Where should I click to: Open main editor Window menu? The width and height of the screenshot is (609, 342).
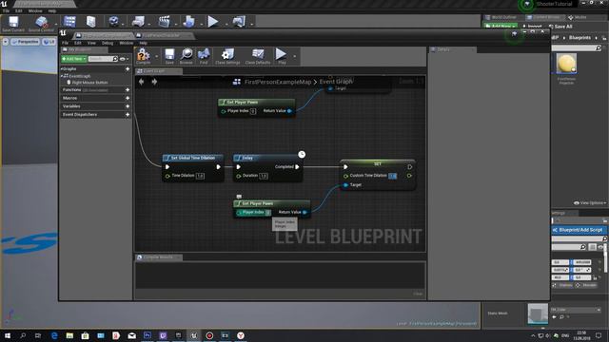click(35, 10)
